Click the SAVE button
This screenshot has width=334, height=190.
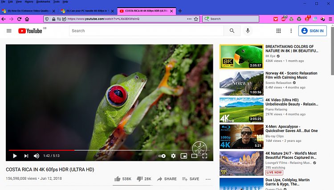(x=191, y=179)
